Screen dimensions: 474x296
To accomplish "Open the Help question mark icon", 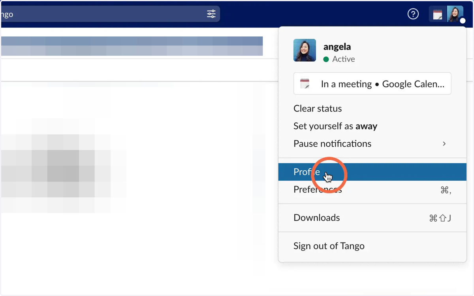I will pos(413,14).
